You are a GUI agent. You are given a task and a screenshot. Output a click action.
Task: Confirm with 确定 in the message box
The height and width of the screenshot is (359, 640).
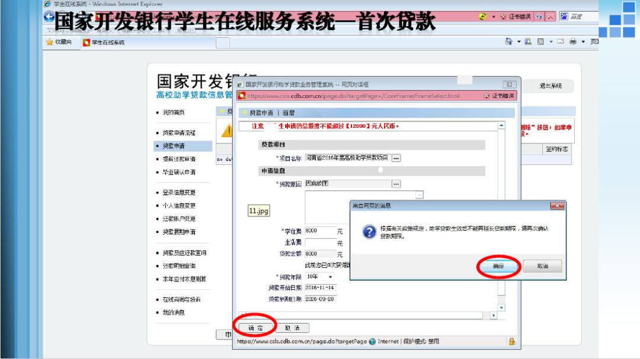(x=498, y=266)
